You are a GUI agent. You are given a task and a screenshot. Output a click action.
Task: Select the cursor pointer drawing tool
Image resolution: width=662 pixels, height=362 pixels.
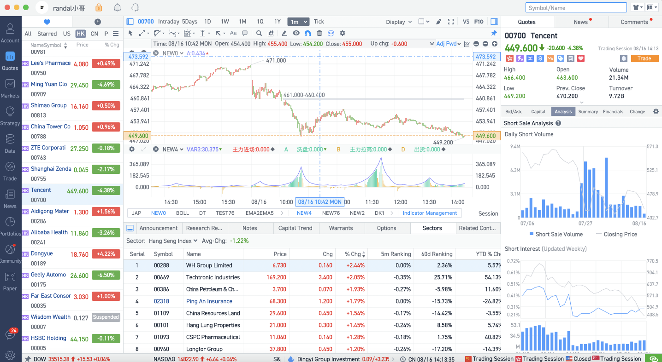coord(130,33)
